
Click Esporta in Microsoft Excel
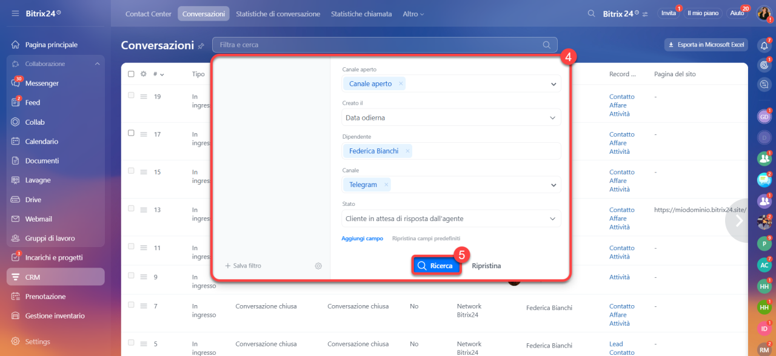[706, 45]
